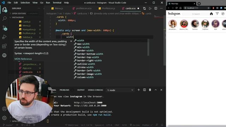Open App.scss in the file explorer
The image size is (226, 127).
tap(27, 68)
